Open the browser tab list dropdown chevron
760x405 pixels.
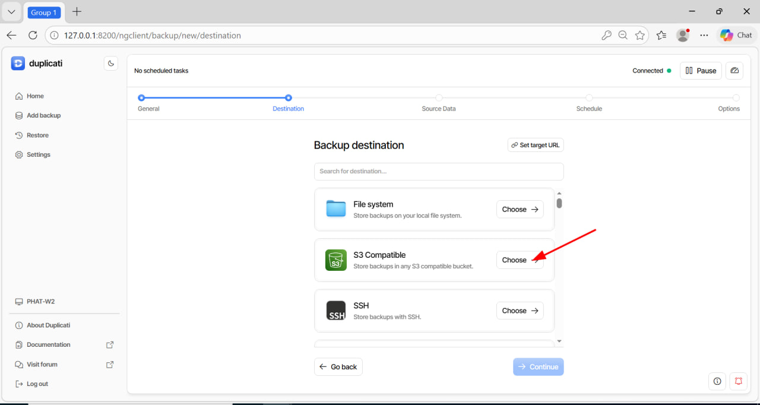(x=11, y=12)
